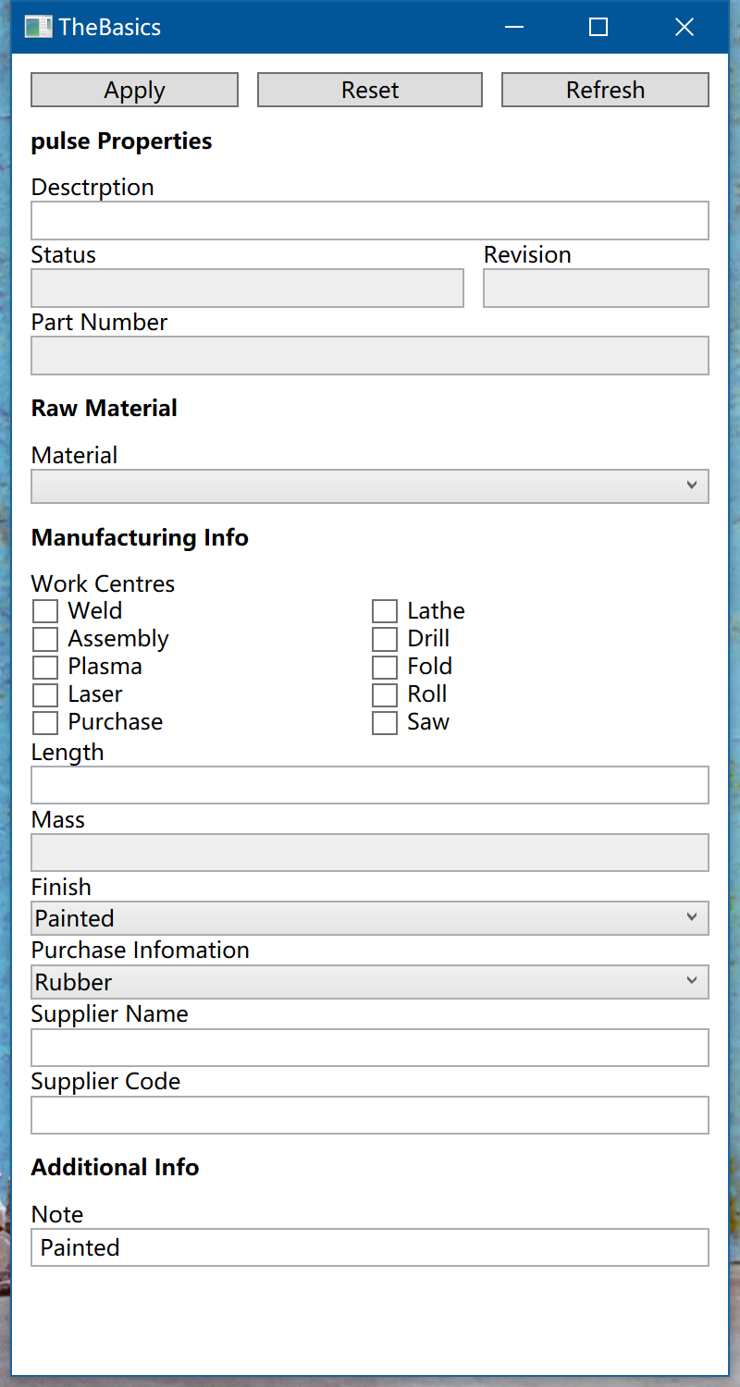Open the Material dropdown
Viewport: 740px width, 1387px height.
(x=370, y=486)
